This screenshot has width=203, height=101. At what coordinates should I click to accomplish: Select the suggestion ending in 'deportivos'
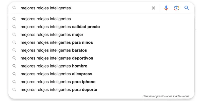(57, 58)
